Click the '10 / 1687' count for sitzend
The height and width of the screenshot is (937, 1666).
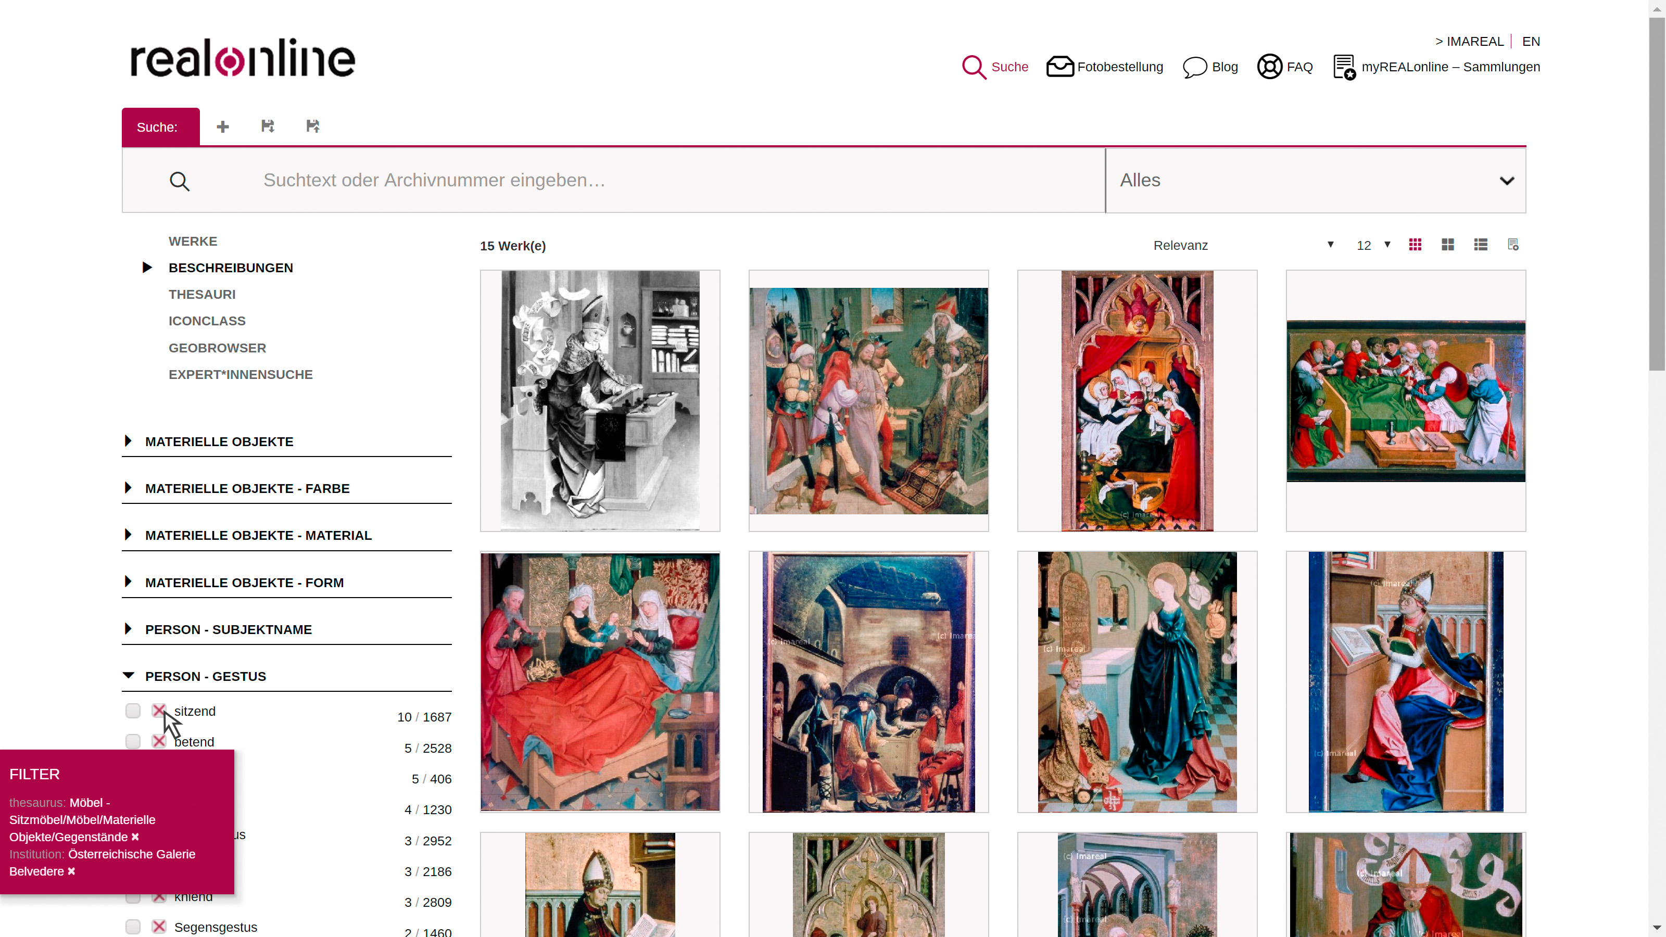424,717
